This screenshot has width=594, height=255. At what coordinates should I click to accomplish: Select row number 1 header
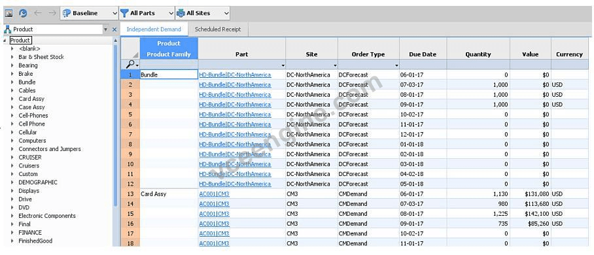[130, 75]
